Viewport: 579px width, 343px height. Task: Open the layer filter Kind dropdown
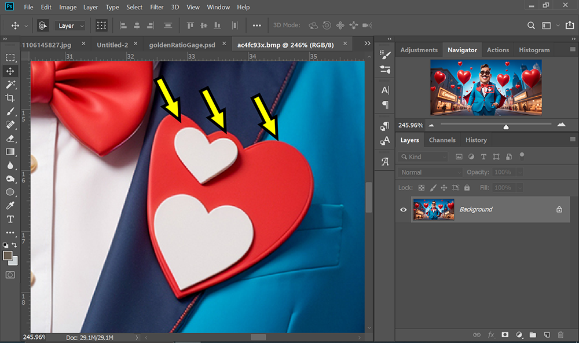423,156
